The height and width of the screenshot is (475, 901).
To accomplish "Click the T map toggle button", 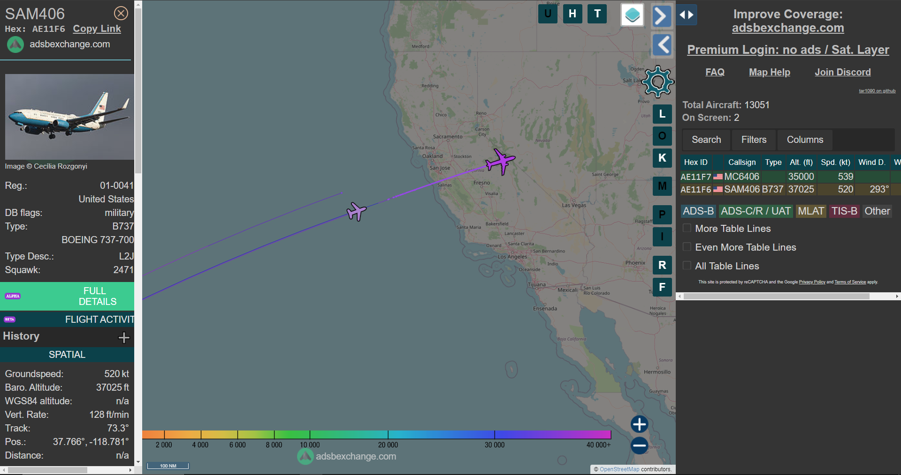I will (x=597, y=14).
